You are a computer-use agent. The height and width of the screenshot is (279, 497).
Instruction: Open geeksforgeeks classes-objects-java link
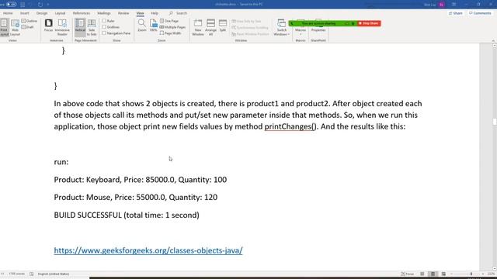pos(148,250)
